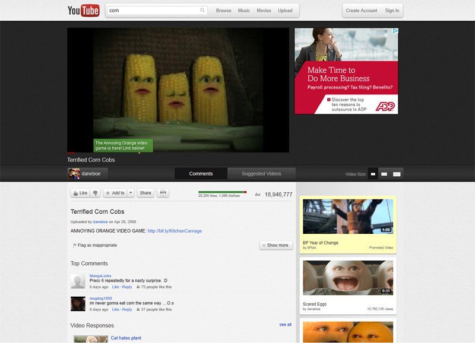Expand description with Show more
This screenshot has height=343, width=475.
pyautogui.click(x=276, y=245)
